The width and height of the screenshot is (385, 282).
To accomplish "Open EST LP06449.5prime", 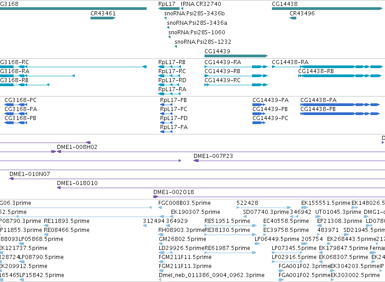I will (x=277, y=240).
